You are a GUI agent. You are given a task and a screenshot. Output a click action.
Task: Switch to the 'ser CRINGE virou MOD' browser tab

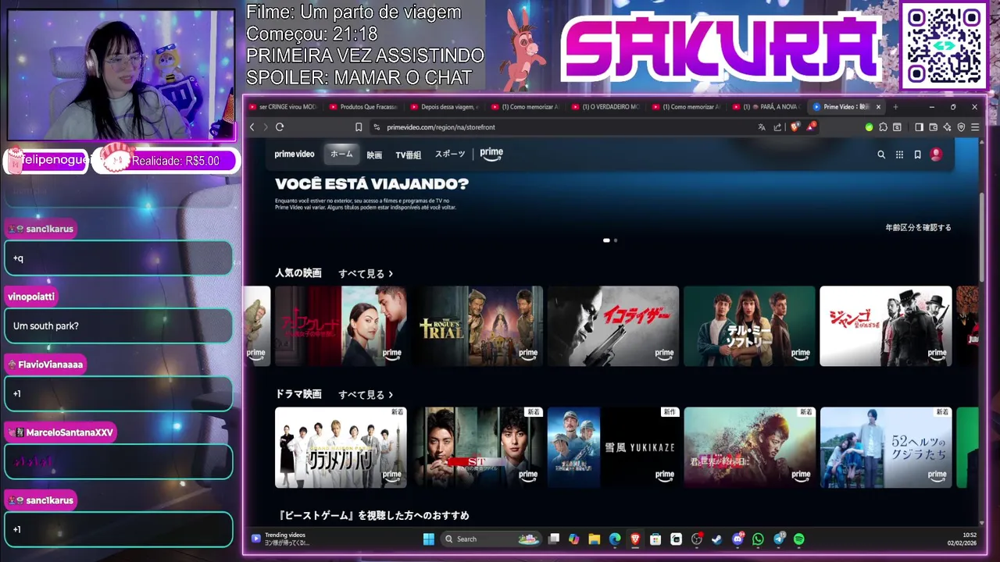pos(282,107)
